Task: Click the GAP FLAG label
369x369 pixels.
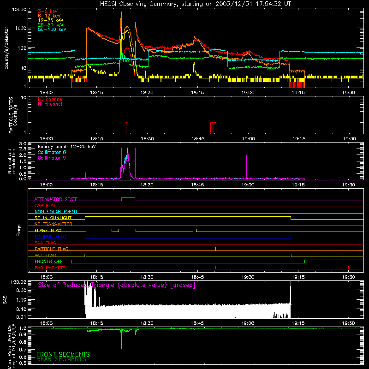Action: tap(45, 205)
